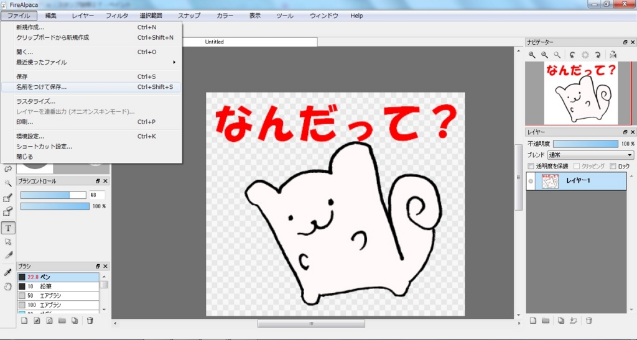Toggle visibility of レイヤー1
This screenshot has width=637, height=340.
click(530, 181)
